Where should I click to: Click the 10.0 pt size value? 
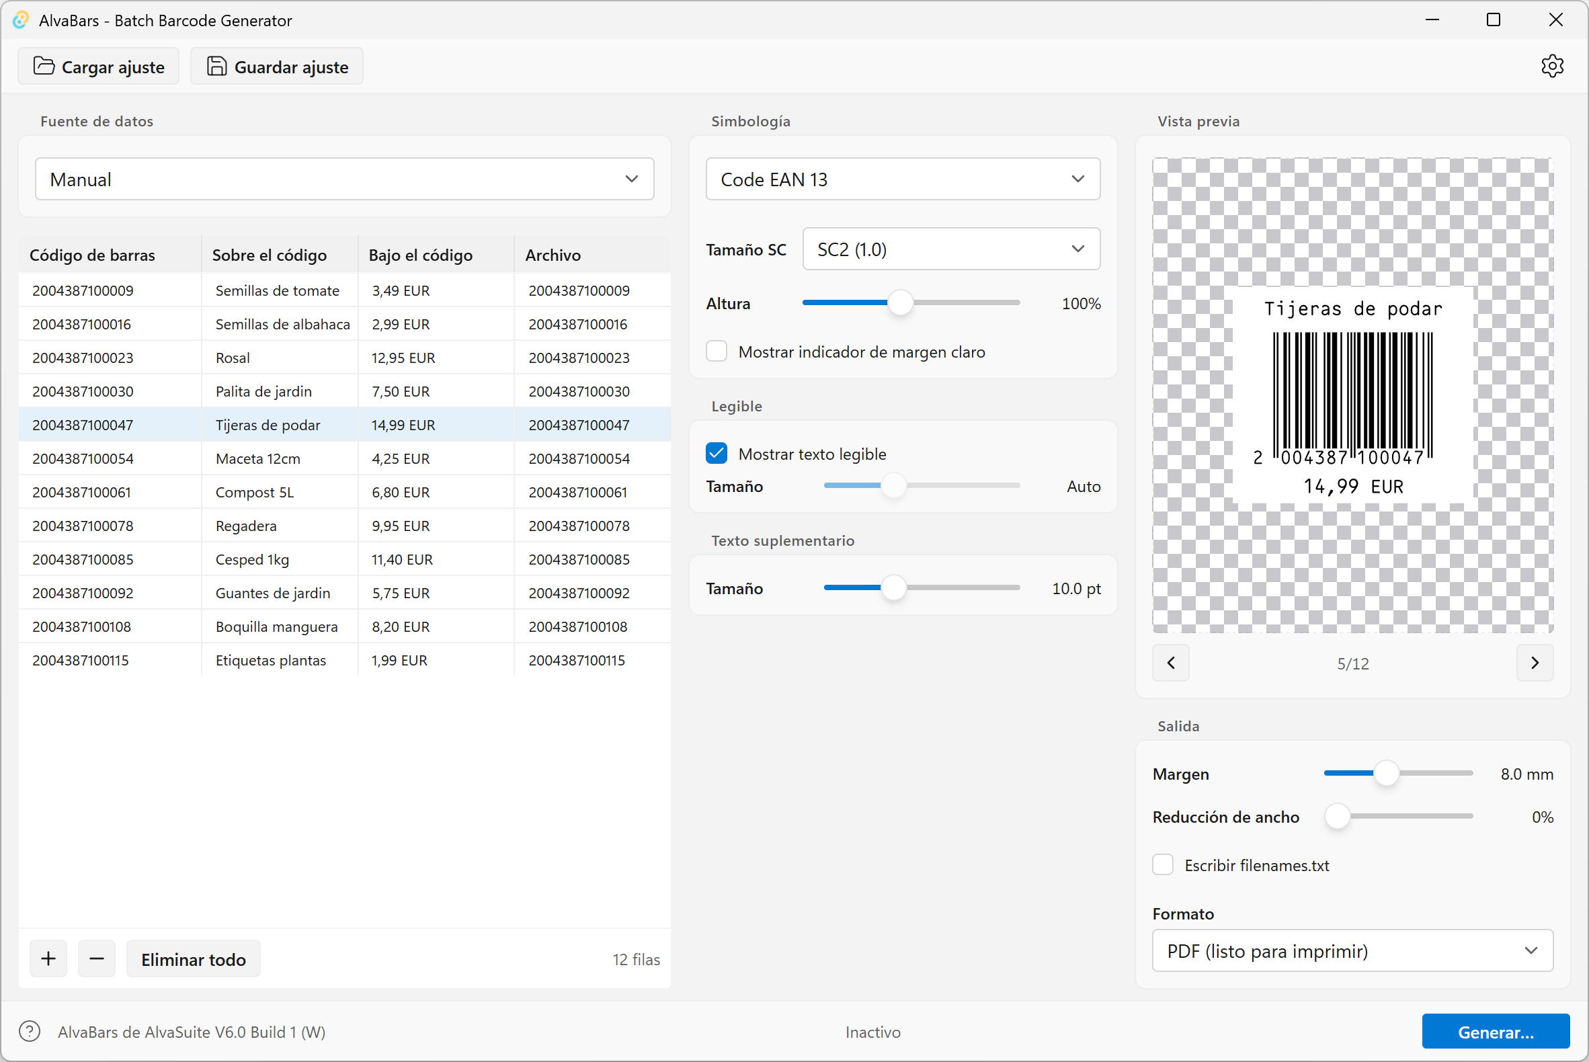click(x=1075, y=588)
